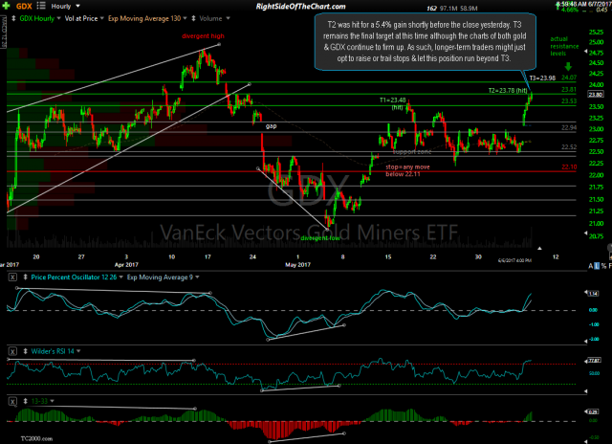The image size is (612, 444).
Task: Click triangle marker beside 20.75 price scale
Action: 585,233
